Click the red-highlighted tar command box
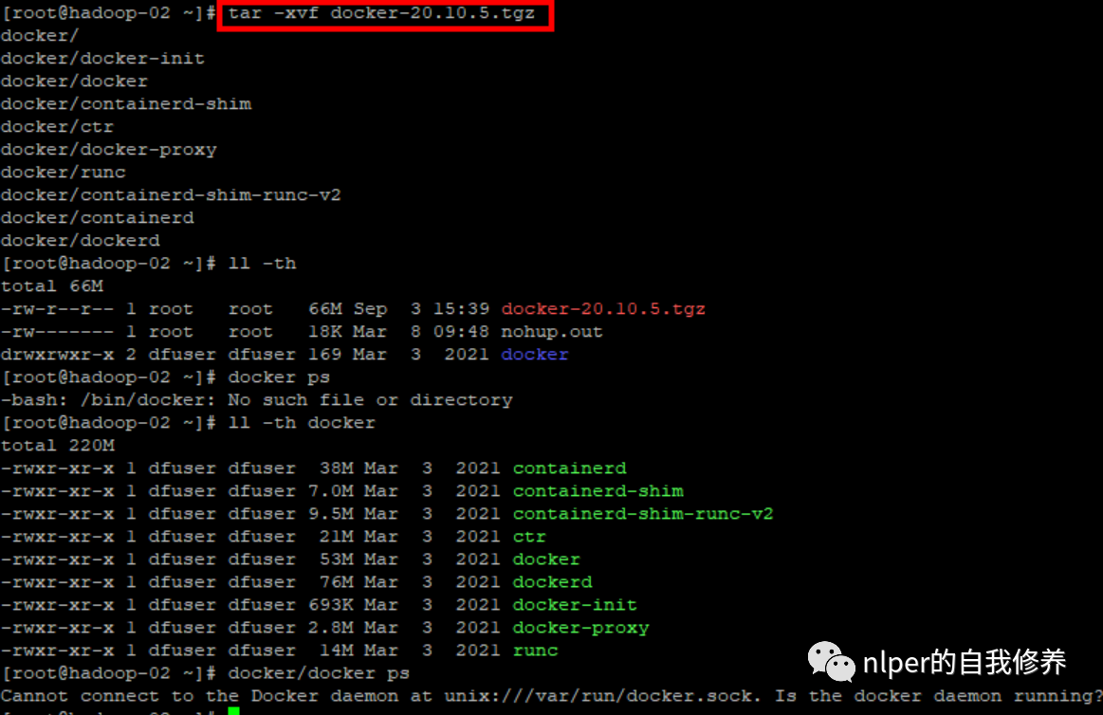Screen dimensions: 1103x715 (384, 15)
